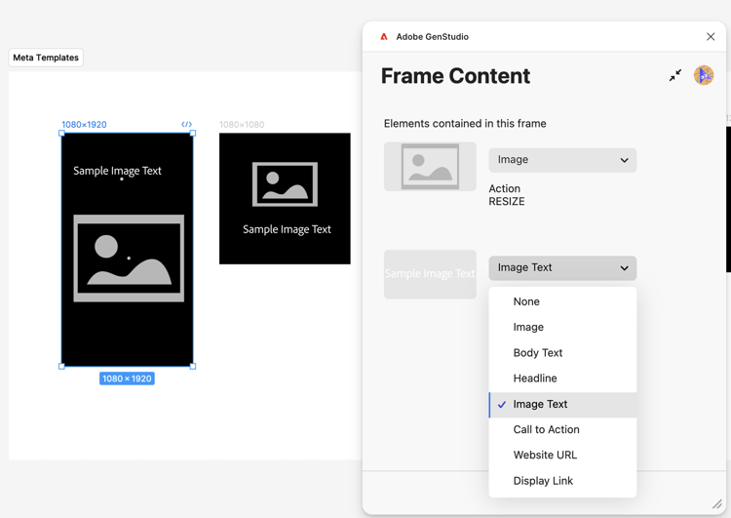Click the RESIZE action text
The image size is (731, 518).
coord(506,202)
